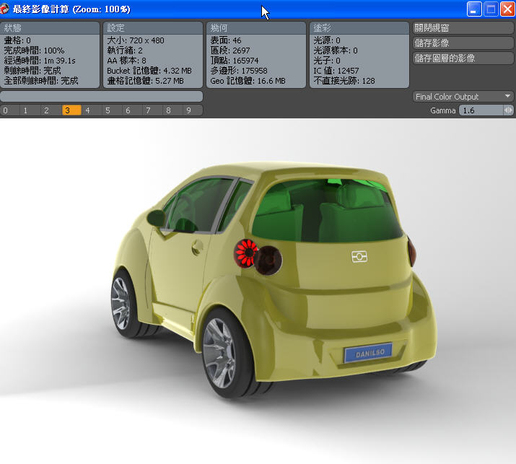516x464 pixels.
Task: Maximize the render window
Action: (x=491, y=9)
